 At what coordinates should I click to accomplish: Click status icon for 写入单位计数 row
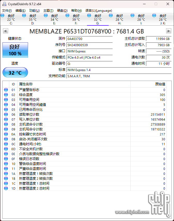[6, 119]
